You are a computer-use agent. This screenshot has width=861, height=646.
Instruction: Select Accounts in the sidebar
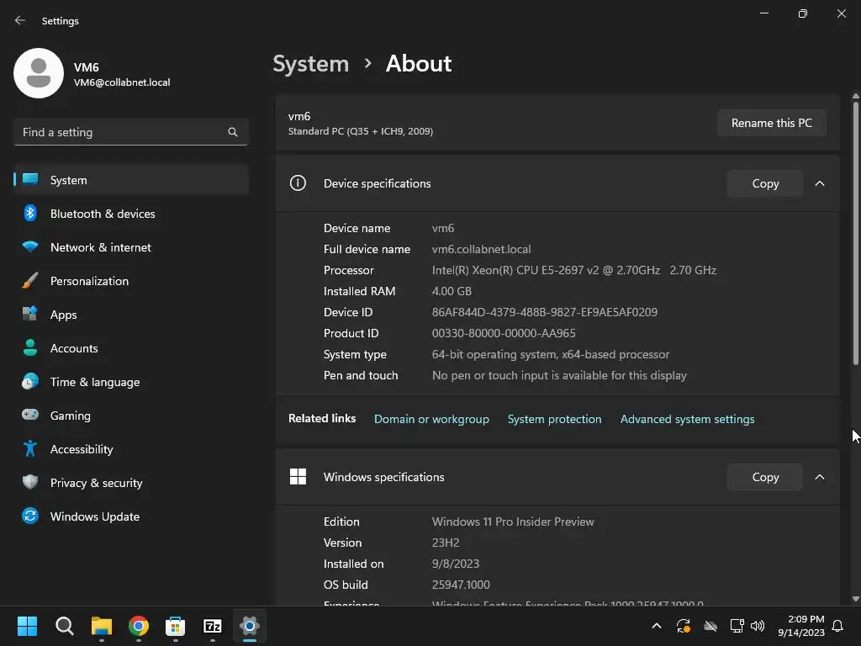point(131,348)
